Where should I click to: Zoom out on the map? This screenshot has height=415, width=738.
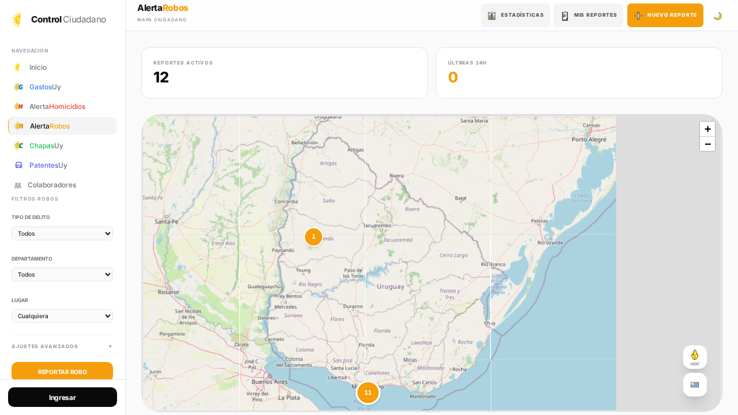click(707, 144)
